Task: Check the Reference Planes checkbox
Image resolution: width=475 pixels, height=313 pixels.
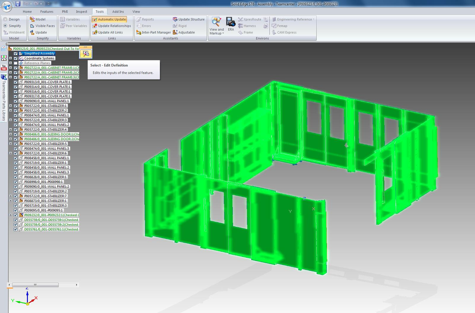Action: (16, 63)
